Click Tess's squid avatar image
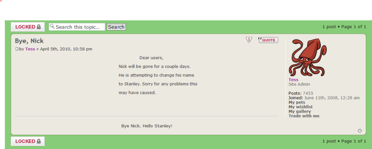372x149 pixels. pos(307,57)
